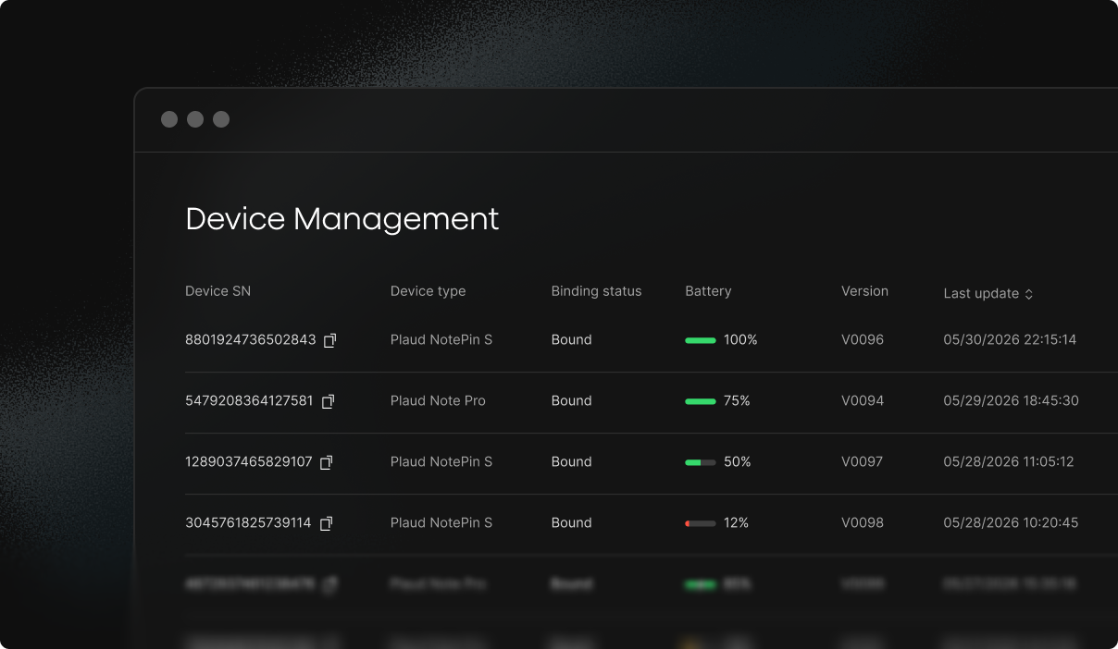
Task: Click the Device type column header
Action: tap(428, 291)
